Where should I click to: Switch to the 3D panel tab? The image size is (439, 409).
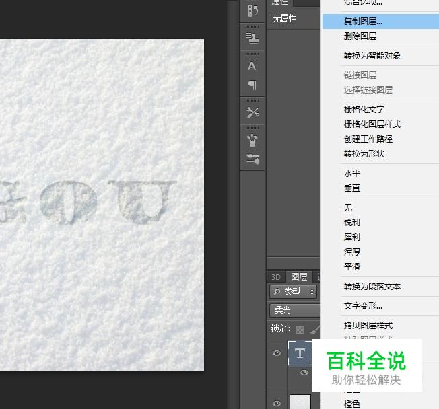[x=276, y=277]
